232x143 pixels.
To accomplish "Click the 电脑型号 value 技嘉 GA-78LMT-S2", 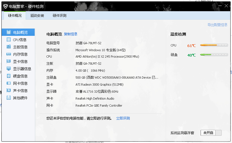I will [x=89, y=43].
